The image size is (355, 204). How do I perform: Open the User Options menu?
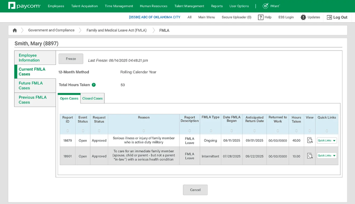click(239, 6)
